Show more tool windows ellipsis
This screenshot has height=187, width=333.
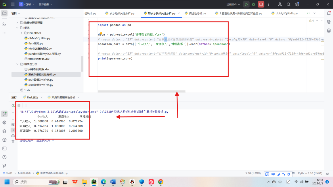pos(4,33)
